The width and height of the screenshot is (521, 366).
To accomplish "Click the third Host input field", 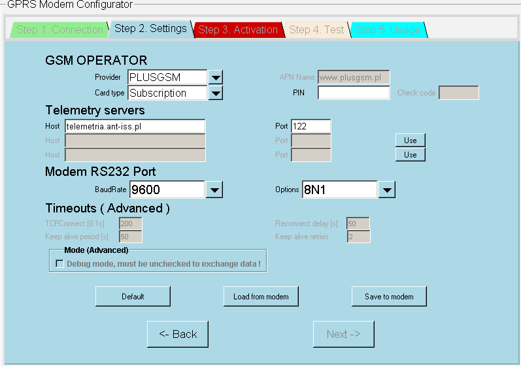I will tap(135, 155).
